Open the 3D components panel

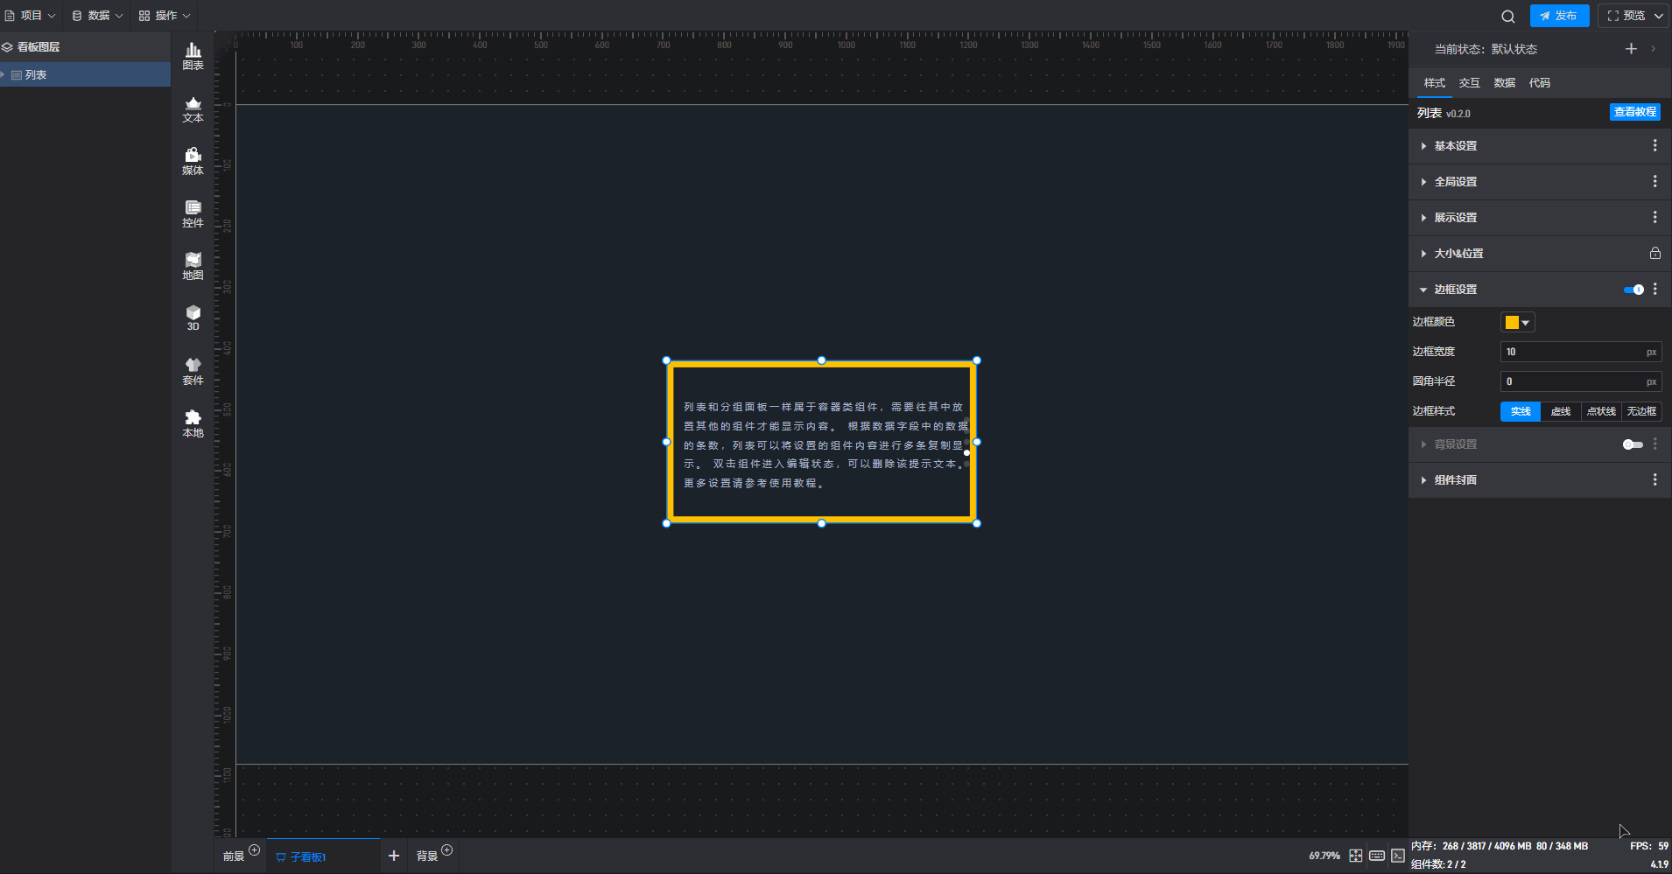click(x=193, y=318)
